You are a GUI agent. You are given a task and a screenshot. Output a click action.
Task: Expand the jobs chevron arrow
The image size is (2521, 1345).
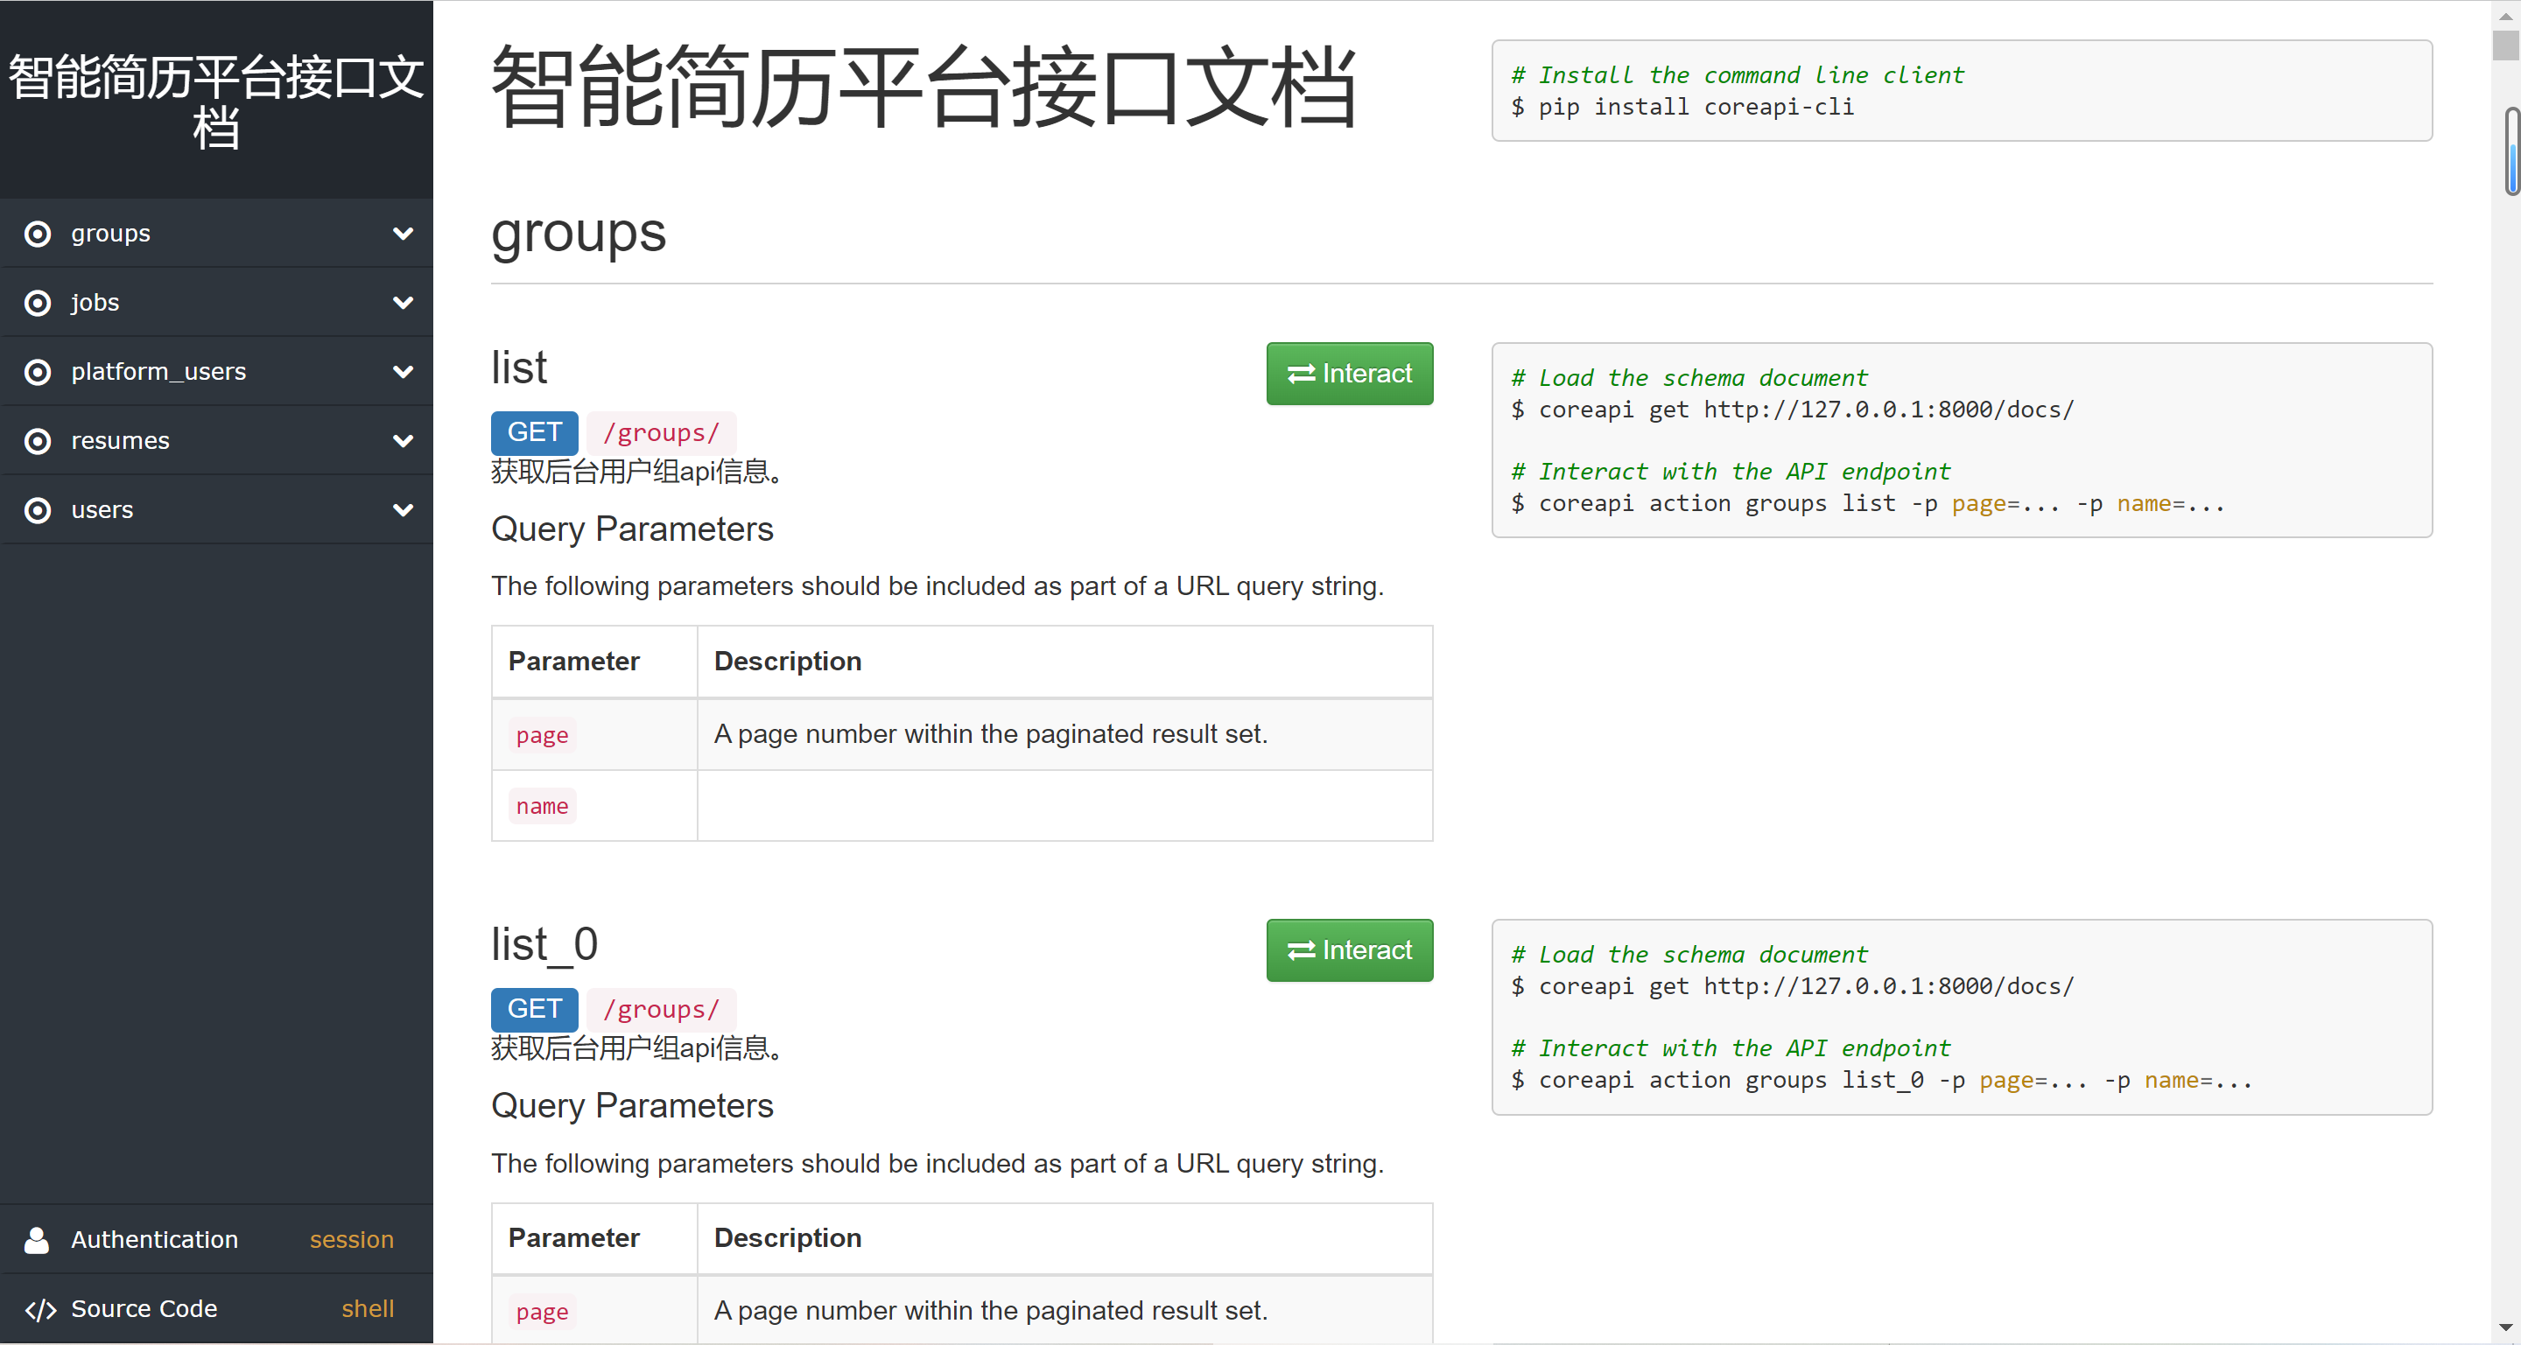(x=403, y=304)
